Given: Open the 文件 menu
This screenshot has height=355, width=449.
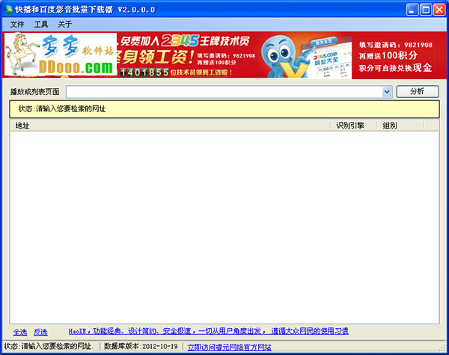Looking at the screenshot, I should (x=17, y=25).
